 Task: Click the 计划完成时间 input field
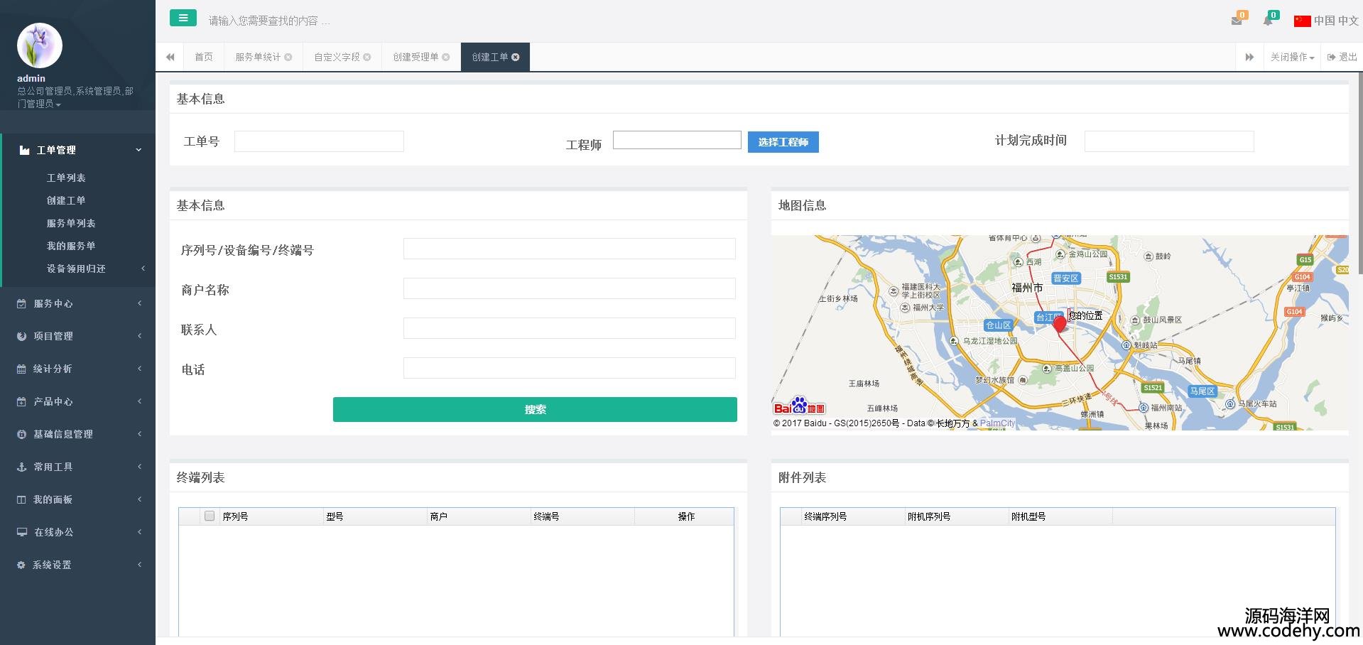(1169, 141)
